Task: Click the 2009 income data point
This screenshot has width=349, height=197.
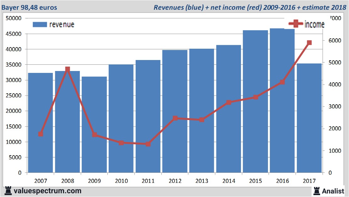Action: [x=94, y=135]
